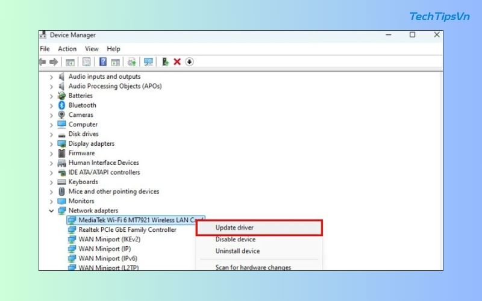
Task: Click the red X uninstall device icon
Action: (177, 62)
